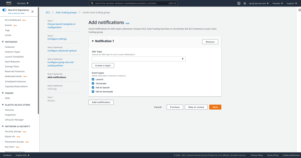Open Savings Plans in sidebar
301x158 pixels.
[x=12, y=66]
